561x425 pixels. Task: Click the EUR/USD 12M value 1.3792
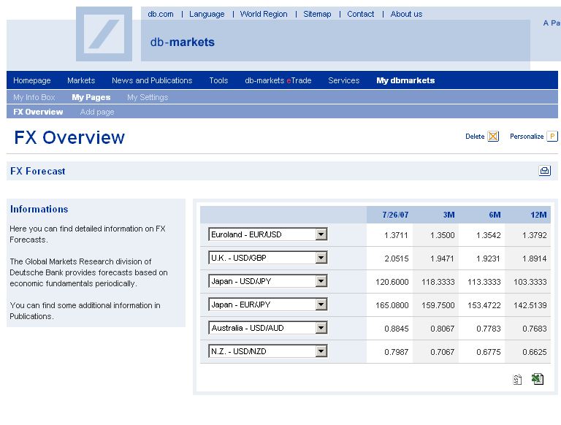pyautogui.click(x=535, y=235)
